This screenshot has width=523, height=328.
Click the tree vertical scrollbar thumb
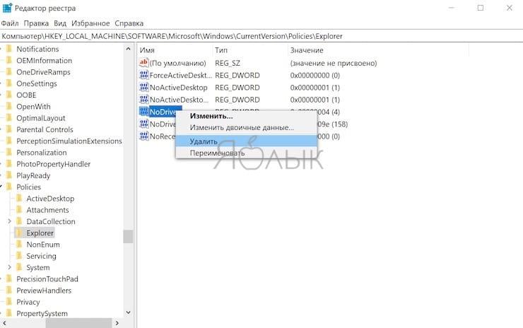128,237
